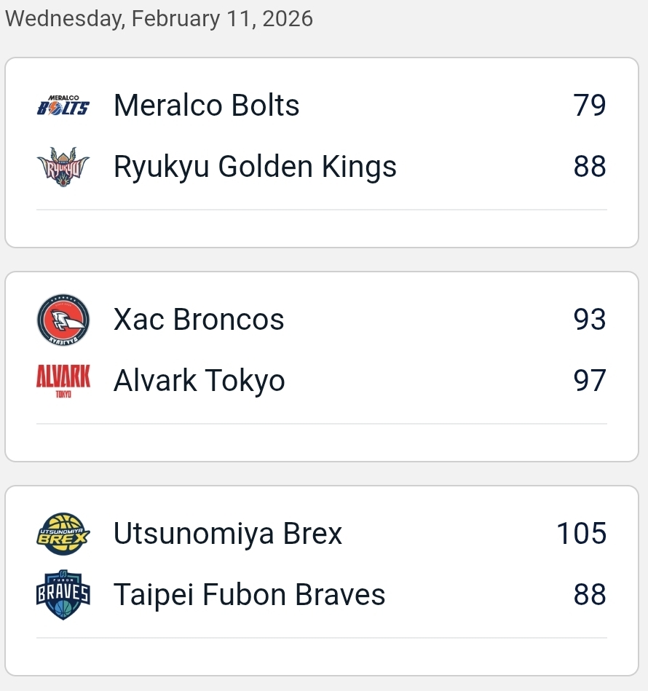Select Utsunomiya Brex's score of 105

point(581,534)
